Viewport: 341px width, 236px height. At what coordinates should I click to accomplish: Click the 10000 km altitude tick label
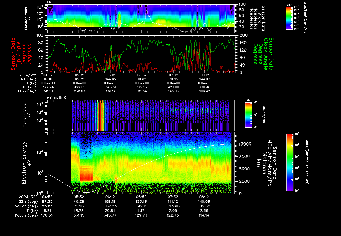245,144
